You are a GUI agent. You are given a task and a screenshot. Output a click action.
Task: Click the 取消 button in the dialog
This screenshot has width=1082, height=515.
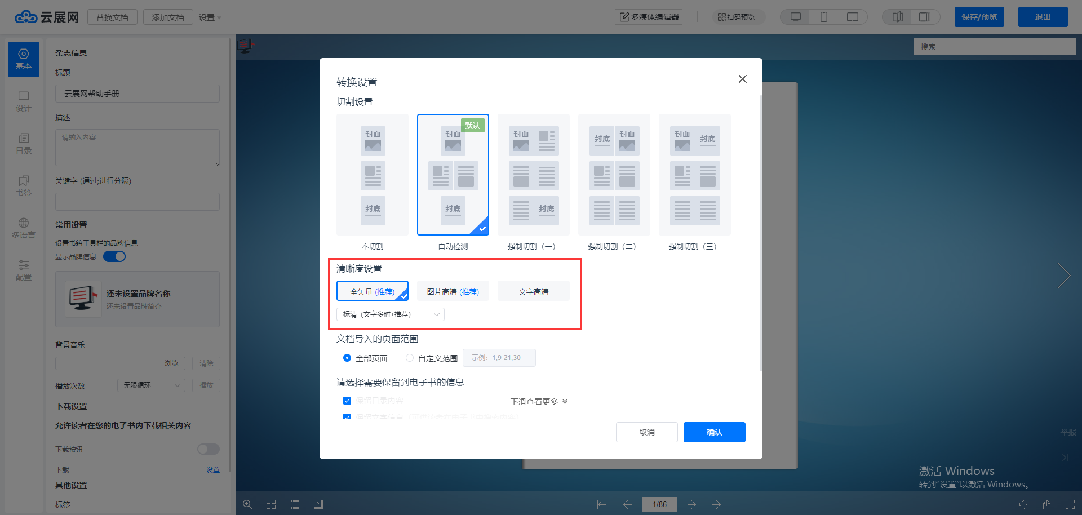[x=646, y=432]
